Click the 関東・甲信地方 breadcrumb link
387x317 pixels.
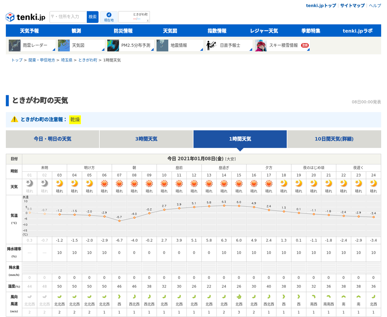click(42, 60)
